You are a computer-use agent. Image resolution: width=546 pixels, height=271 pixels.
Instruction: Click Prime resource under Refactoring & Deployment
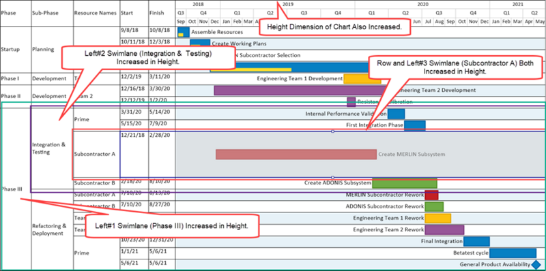click(96, 253)
